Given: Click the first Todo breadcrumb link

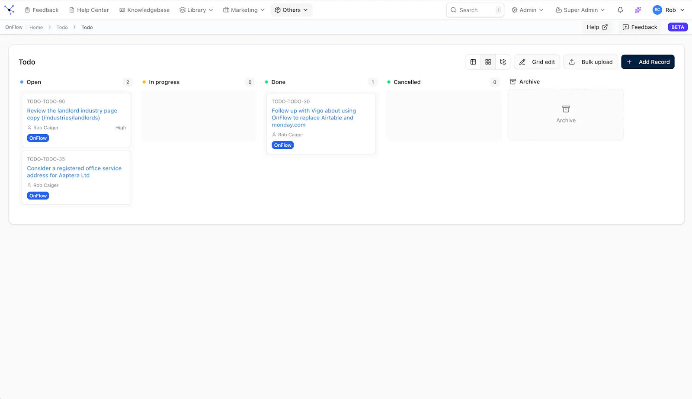Looking at the screenshot, I should coord(62,27).
